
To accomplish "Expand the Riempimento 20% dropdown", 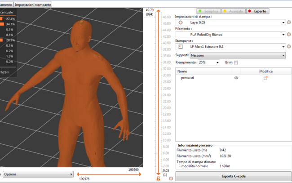I will point(208,62).
